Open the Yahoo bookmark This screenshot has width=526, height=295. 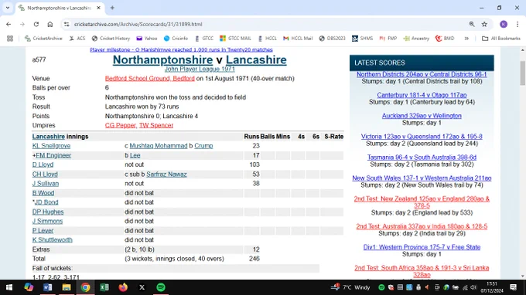[x=147, y=39]
